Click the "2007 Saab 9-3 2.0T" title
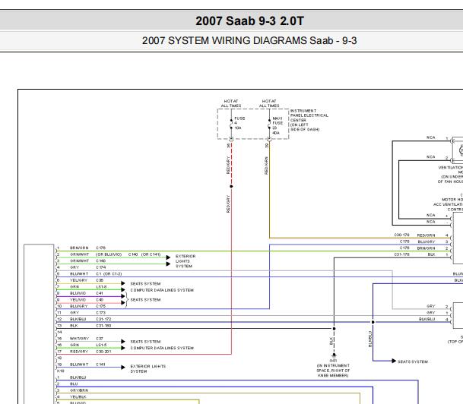This screenshot has height=404, width=463. pyautogui.click(x=249, y=21)
